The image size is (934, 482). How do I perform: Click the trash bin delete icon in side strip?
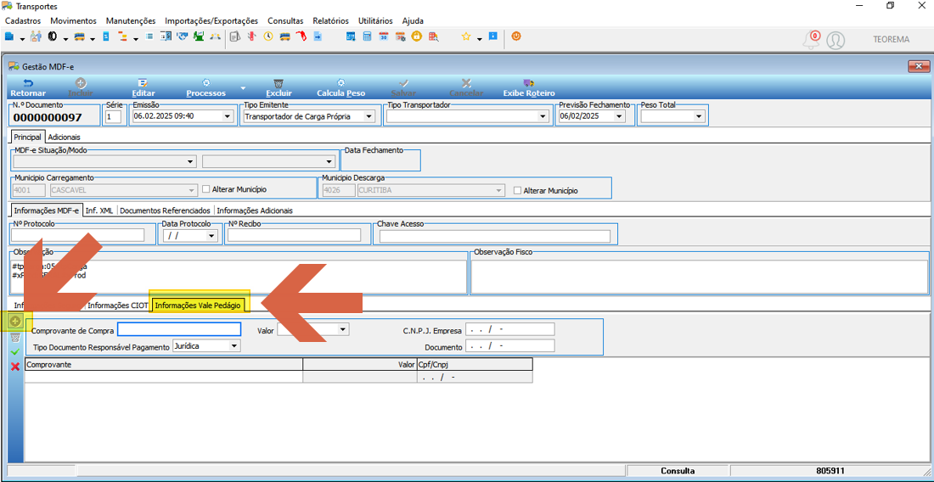pos(16,337)
